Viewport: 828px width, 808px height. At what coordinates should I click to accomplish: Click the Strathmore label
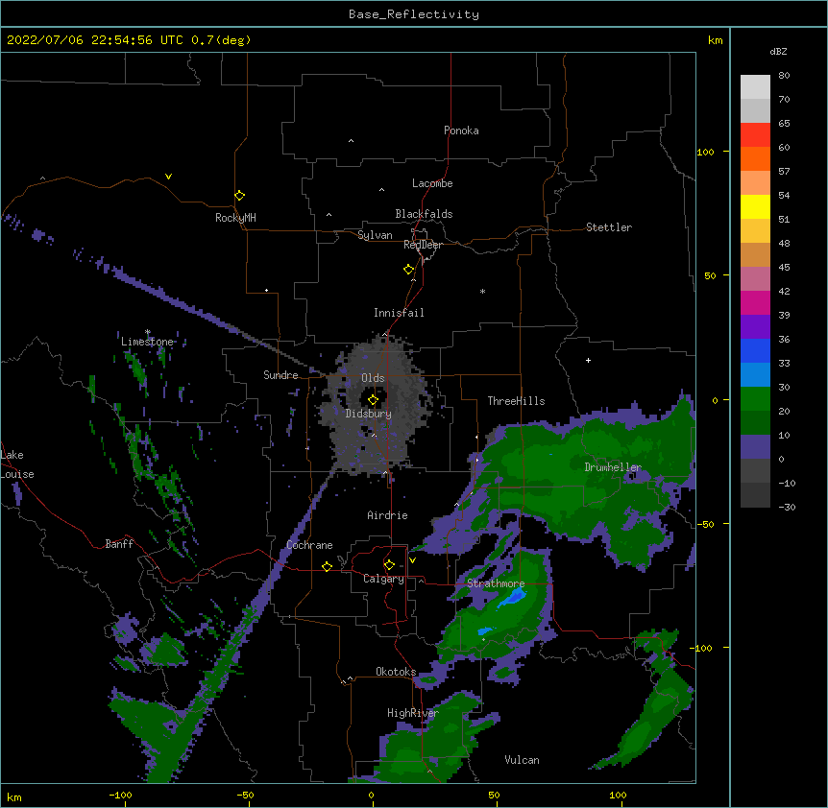[496, 583]
